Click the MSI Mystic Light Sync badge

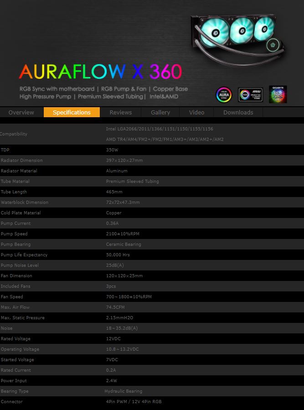pos(250,95)
